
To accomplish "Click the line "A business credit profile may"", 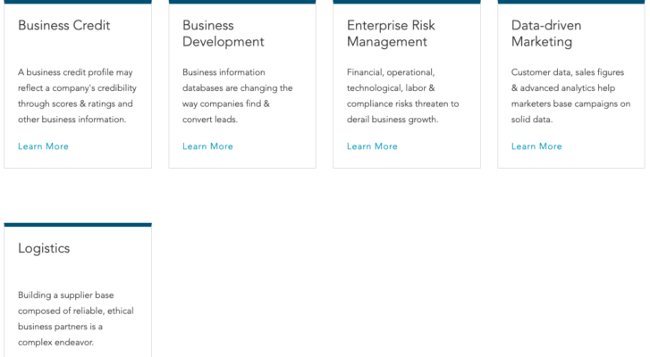I will coord(74,72).
